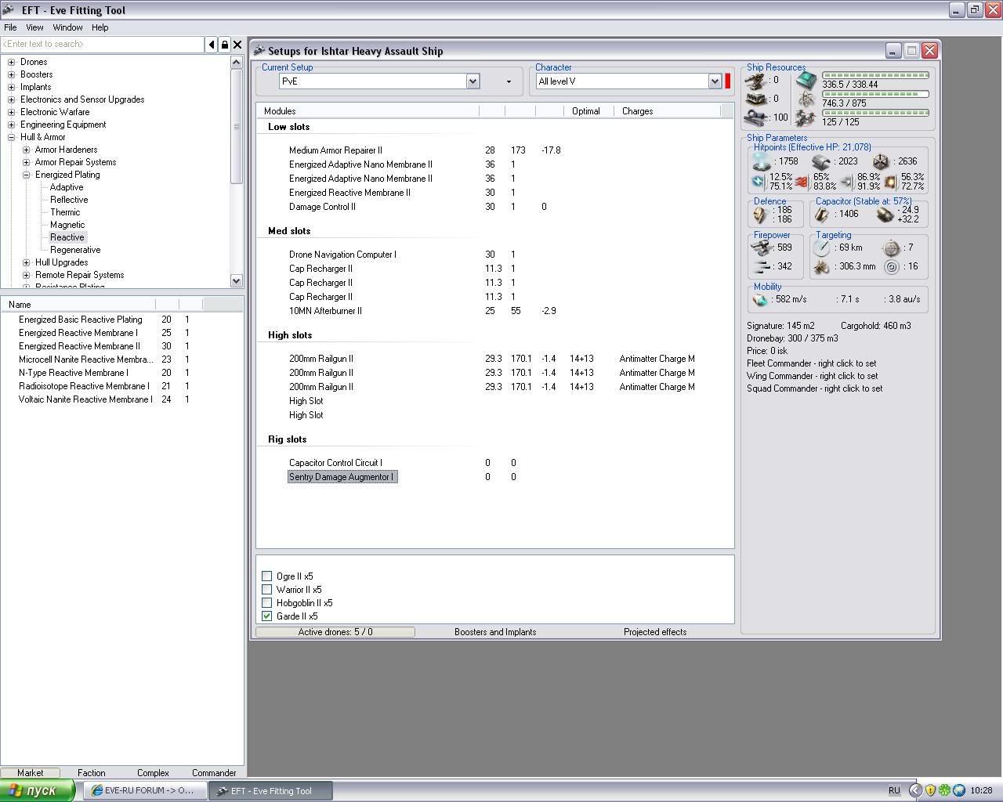
Task: Click the powergrid usage progress bar
Action: point(875,94)
